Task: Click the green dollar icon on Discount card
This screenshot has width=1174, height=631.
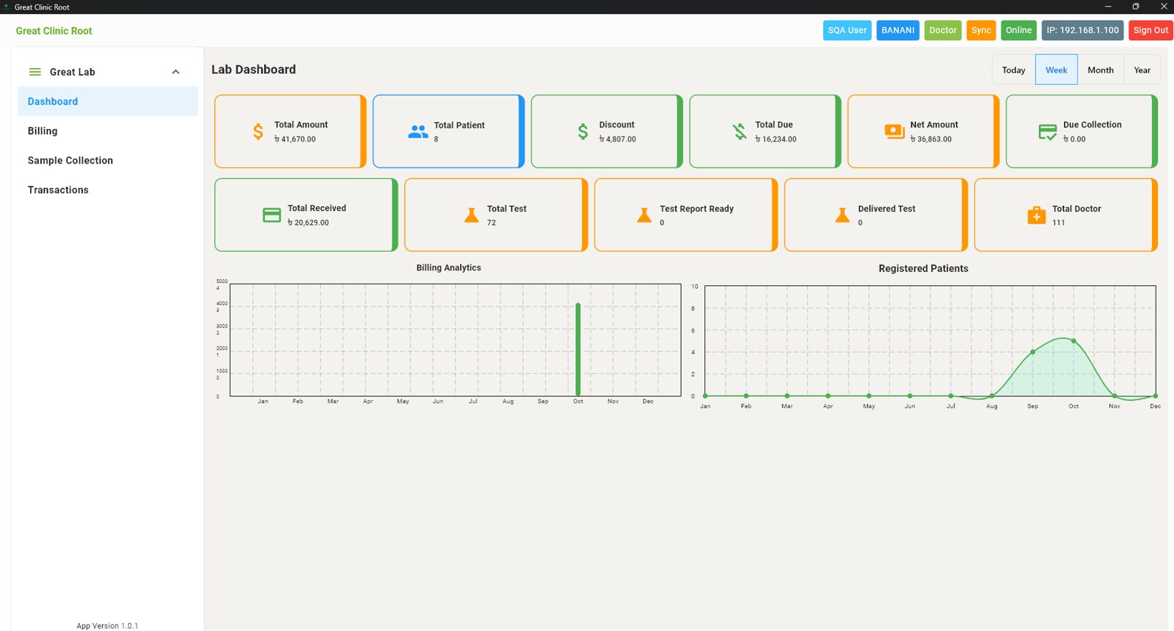Action: [583, 132]
